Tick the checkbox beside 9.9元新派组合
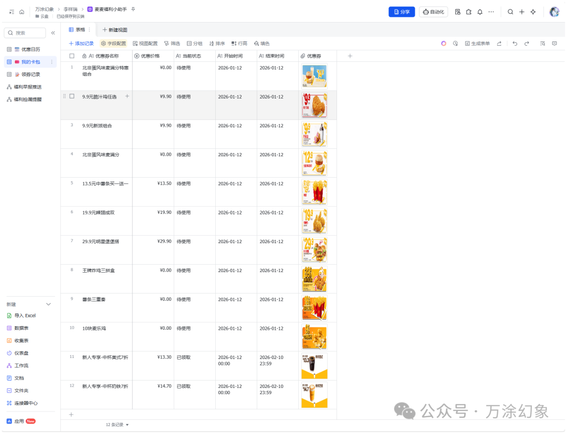Image resolution: width=567 pixels, height=434 pixels. [x=71, y=126]
